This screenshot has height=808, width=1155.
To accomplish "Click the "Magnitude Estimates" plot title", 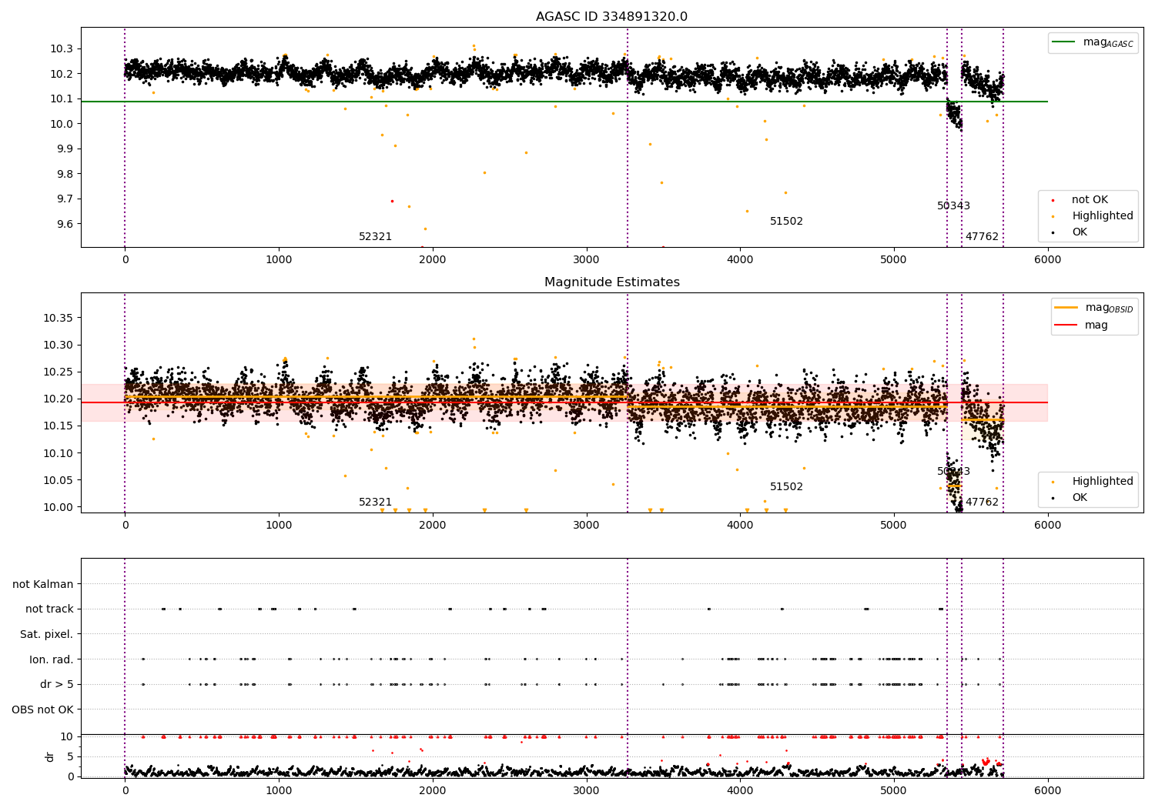I will [x=612, y=282].
